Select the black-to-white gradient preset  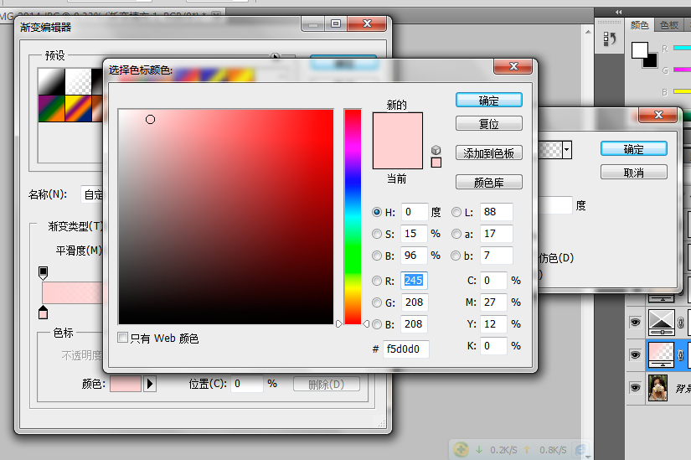(x=52, y=81)
